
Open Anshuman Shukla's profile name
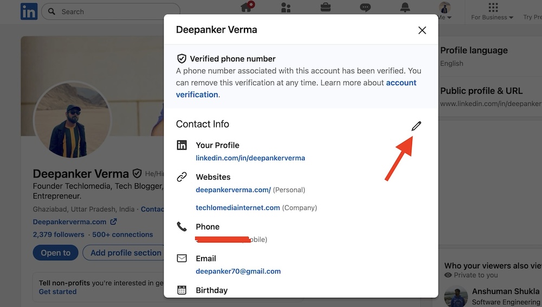coord(506,291)
